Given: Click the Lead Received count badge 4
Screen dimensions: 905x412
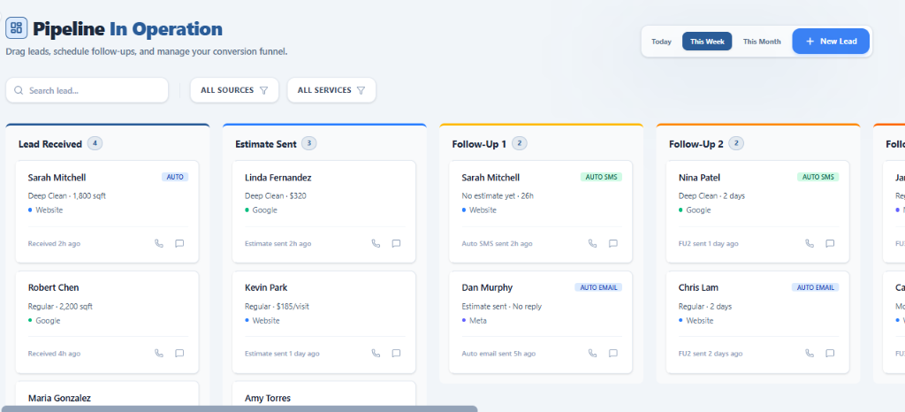Looking at the screenshot, I should pos(95,143).
